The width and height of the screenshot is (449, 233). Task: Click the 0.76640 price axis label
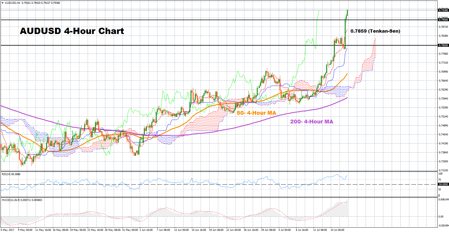(x=443, y=81)
